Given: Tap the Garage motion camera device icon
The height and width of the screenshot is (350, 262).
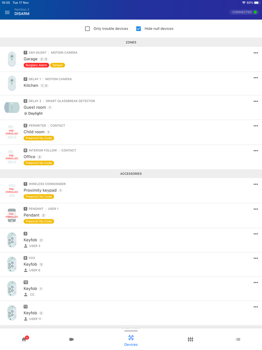Looking at the screenshot, I should 12,59.
